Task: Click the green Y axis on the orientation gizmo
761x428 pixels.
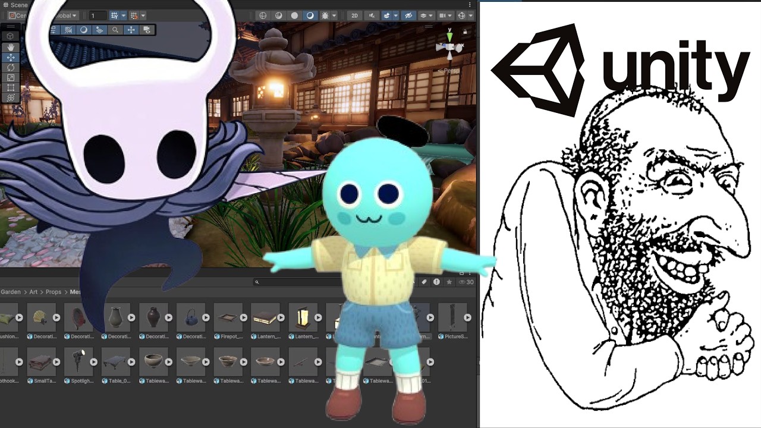Action: click(x=449, y=36)
